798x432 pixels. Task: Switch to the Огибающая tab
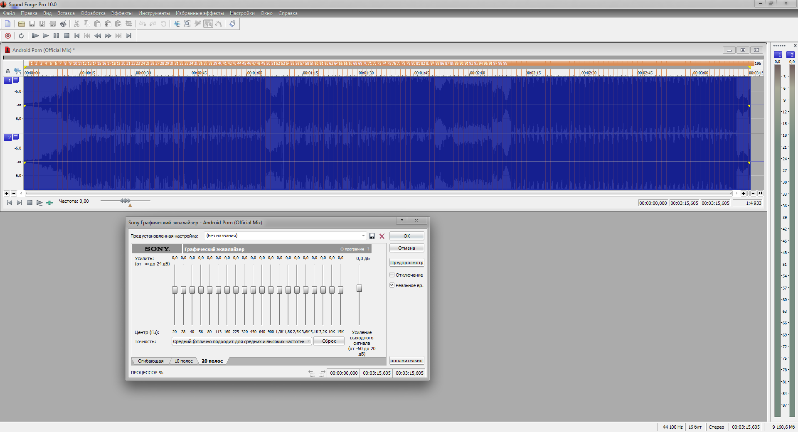click(151, 361)
